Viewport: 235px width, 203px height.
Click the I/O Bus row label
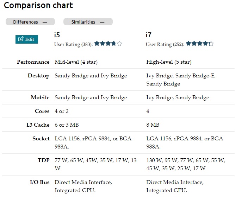coord(40,182)
